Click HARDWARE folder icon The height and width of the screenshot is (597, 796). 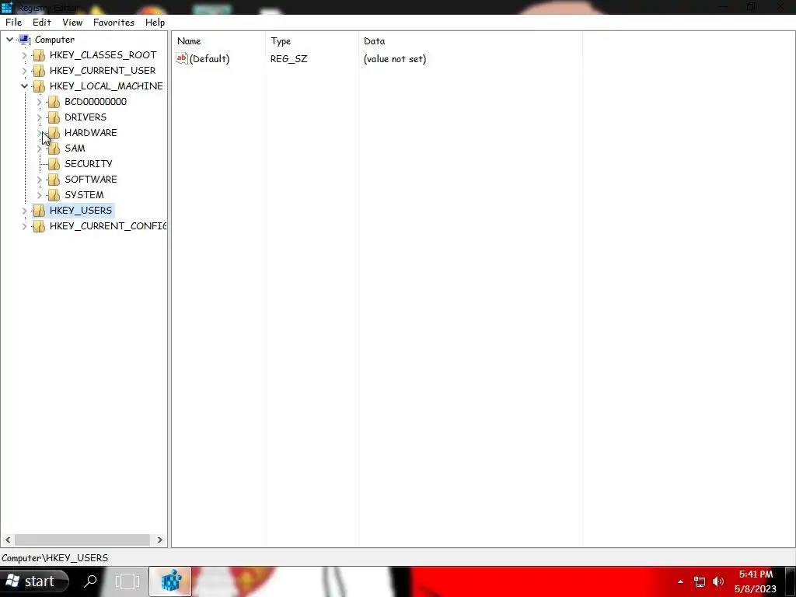54,132
